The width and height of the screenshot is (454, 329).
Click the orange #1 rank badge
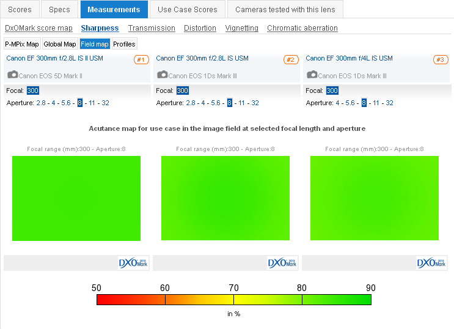[141, 59]
